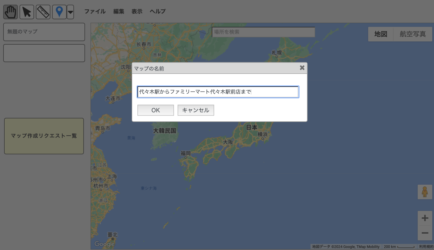Open the 表示 menu
This screenshot has height=250, width=434.
point(137,11)
